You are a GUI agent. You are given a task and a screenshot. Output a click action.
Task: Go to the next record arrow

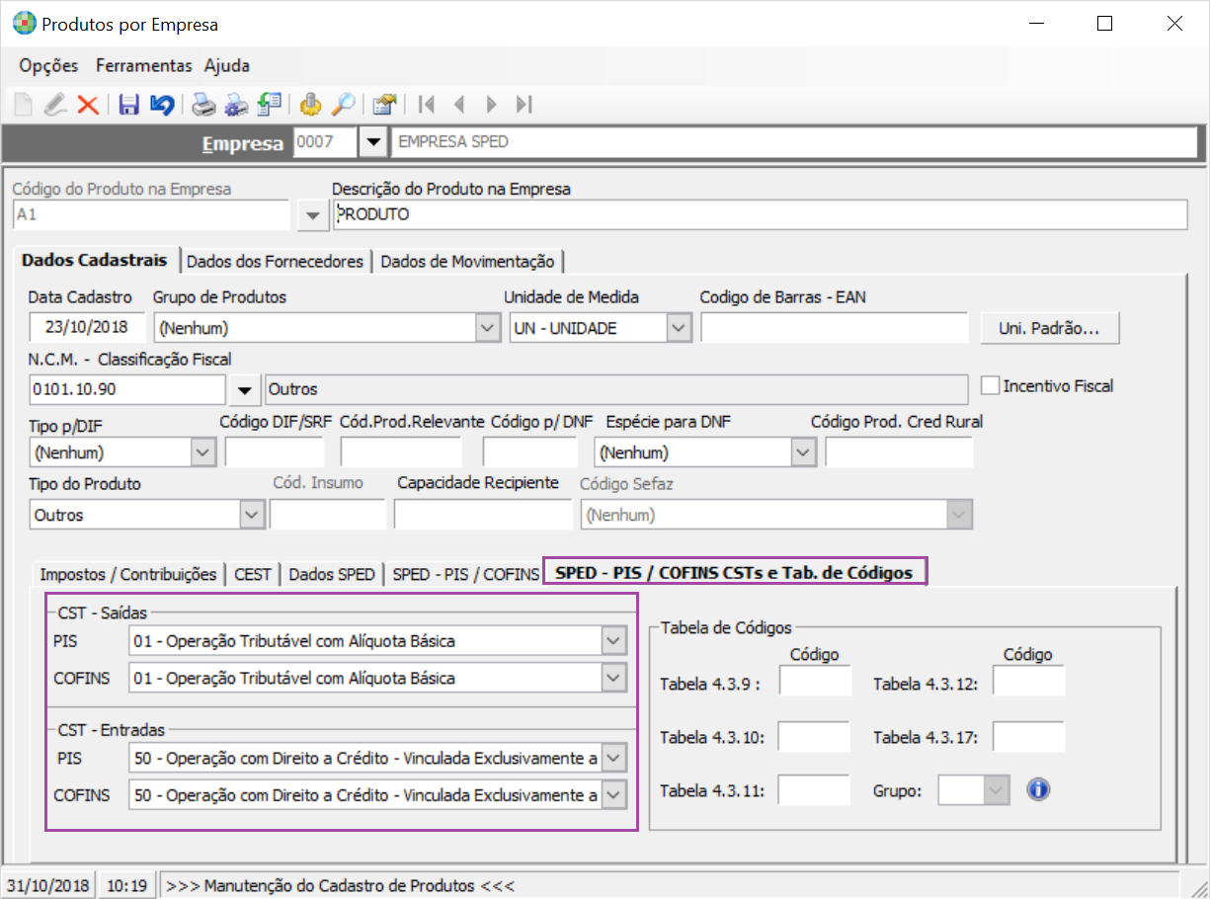pyautogui.click(x=491, y=105)
